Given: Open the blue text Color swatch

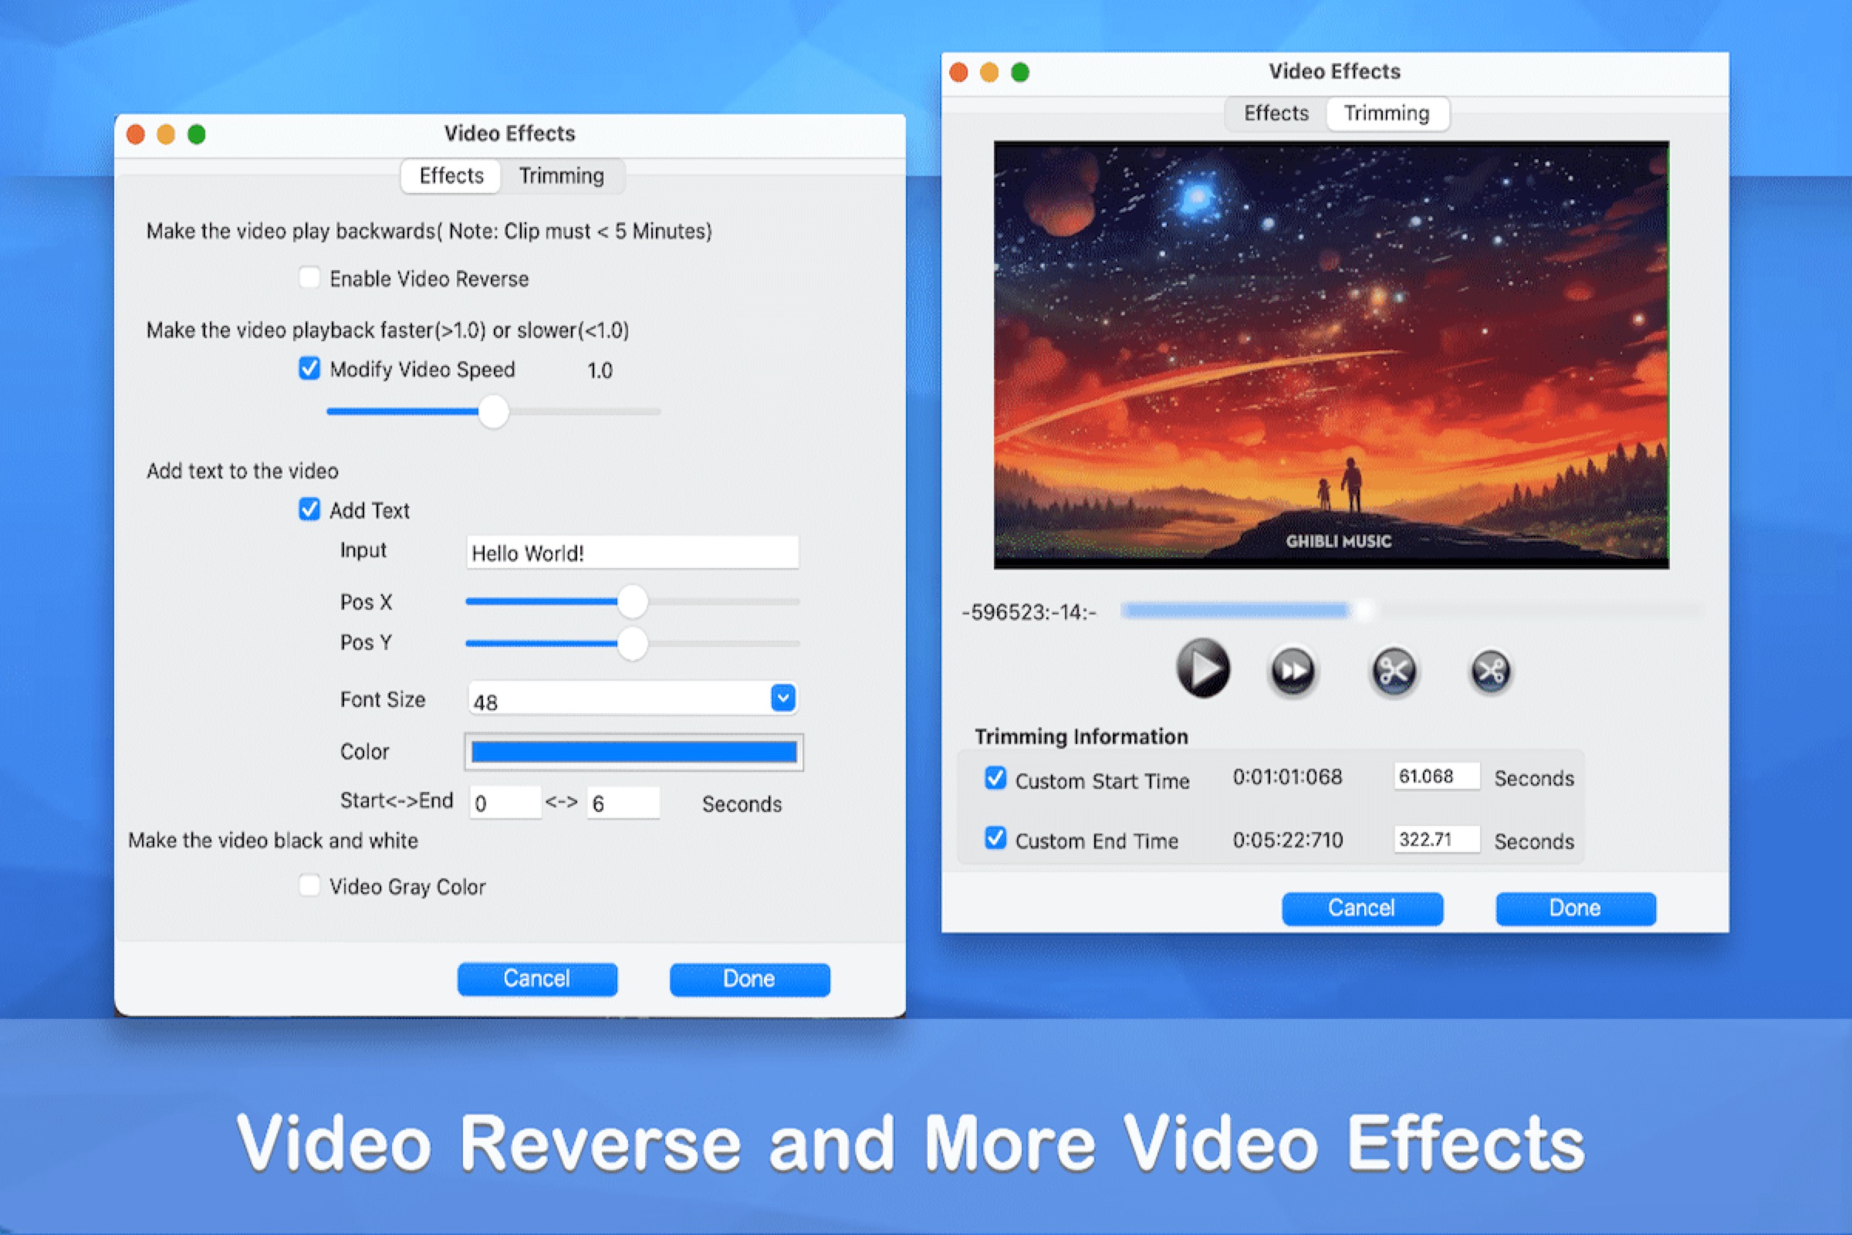Looking at the screenshot, I should click(634, 752).
